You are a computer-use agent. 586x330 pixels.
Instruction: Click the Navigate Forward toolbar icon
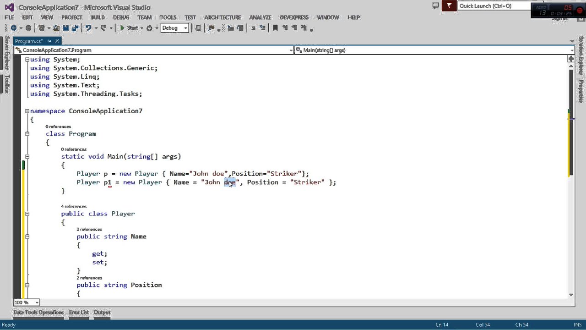(28, 28)
